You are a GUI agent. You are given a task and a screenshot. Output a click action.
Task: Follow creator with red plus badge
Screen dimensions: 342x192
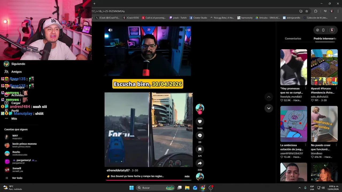point(200,112)
